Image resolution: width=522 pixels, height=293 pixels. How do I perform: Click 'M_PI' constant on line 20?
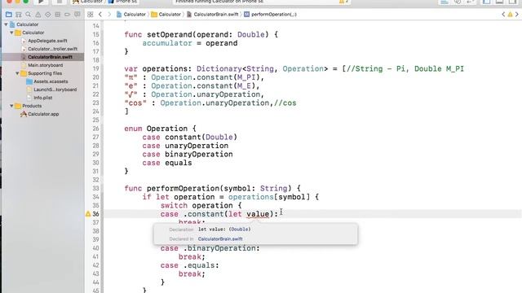click(246, 77)
